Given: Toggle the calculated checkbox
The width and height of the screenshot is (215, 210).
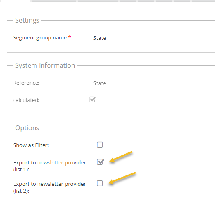Looking at the screenshot, I should (92, 99).
